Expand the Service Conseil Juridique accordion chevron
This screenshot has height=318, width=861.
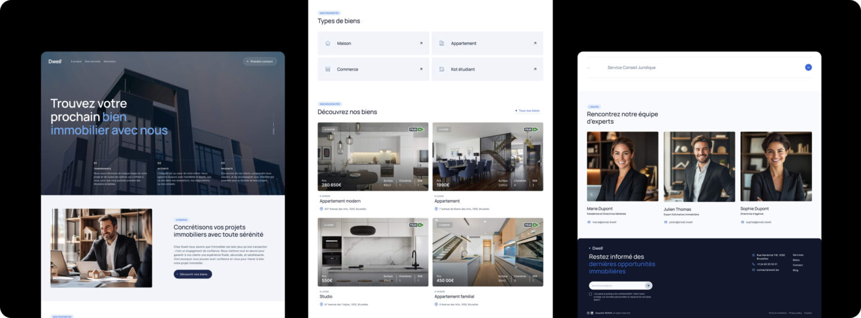[x=808, y=68]
